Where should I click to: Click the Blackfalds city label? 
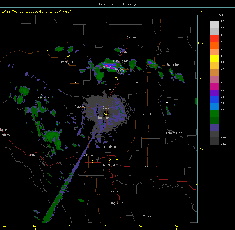point(120,61)
